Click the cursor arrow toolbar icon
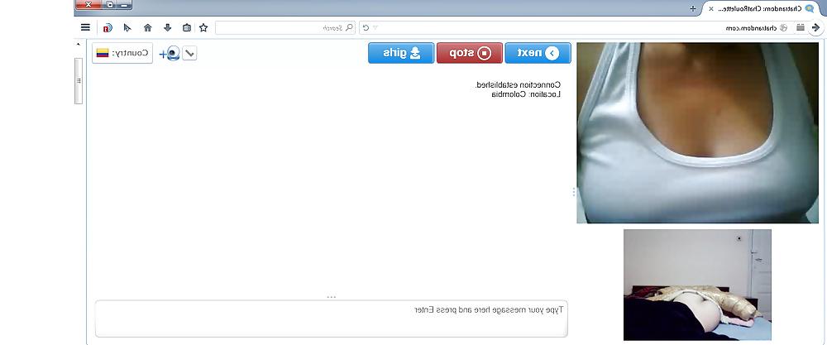The width and height of the screenshot is (827, 345). click(x=127, y=27)
